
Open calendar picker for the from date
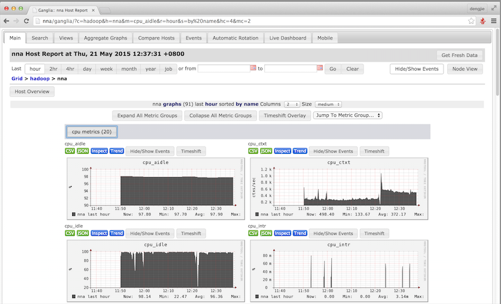253,68
